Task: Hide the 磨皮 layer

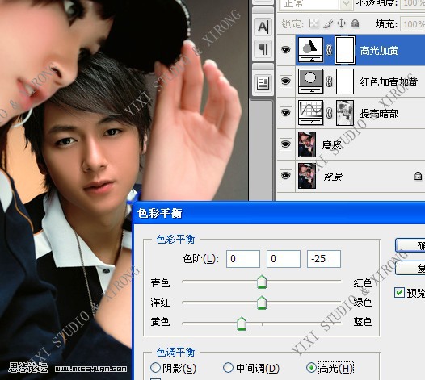Action: coord(285,144)
